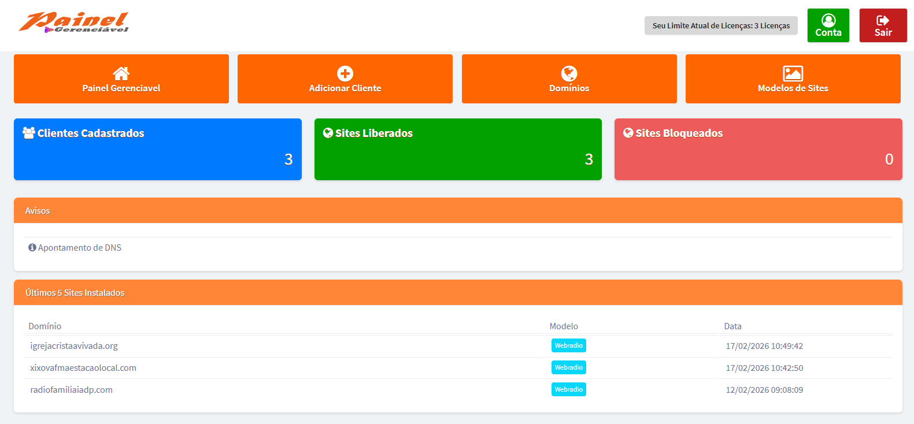Click the license limit badge
This screenshot has width=914, height=424.
pyautogui.click(x=721, y=25)
